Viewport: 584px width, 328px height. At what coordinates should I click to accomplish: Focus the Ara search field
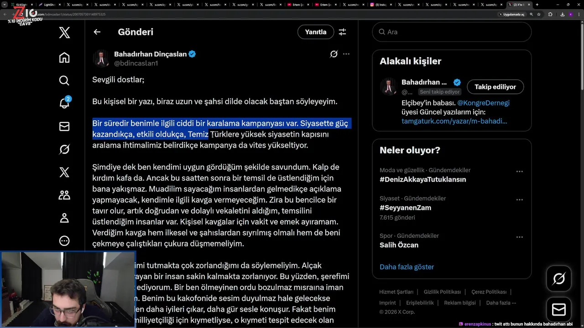[452, 32]
